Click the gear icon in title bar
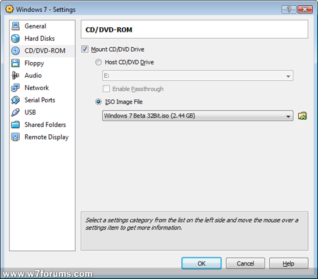Screen dimensions: 318x279 pos(9,9)
